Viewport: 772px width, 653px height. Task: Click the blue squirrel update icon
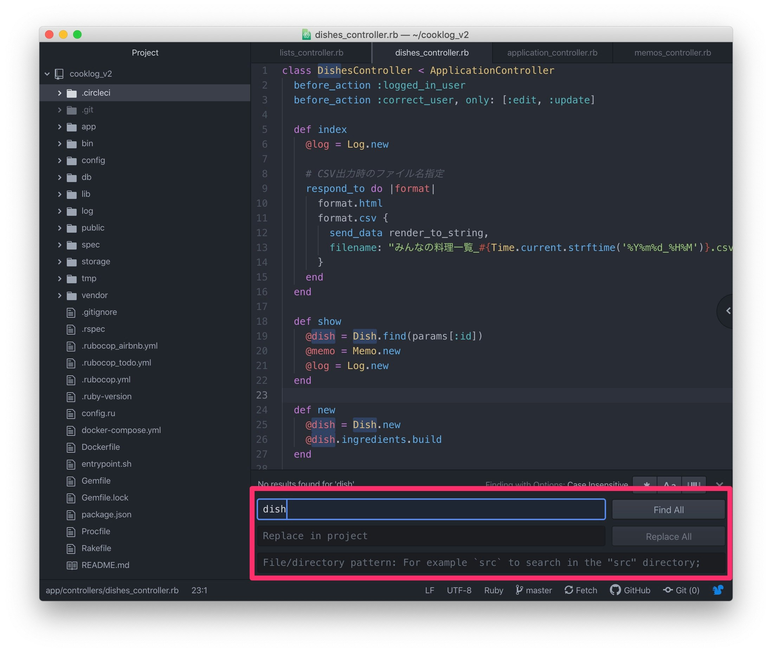click(718, 590)
